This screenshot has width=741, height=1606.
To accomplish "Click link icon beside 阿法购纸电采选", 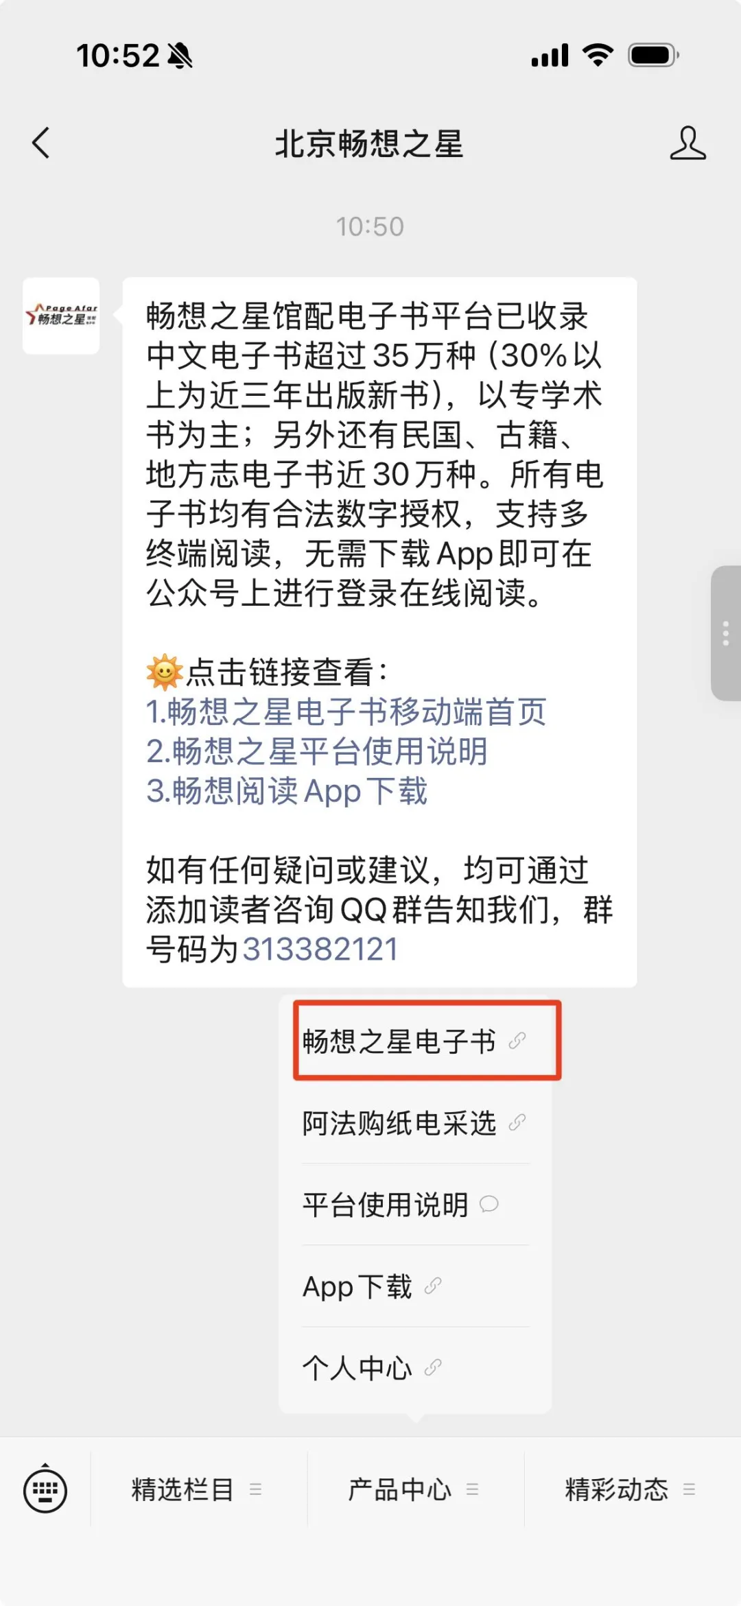I will coord(517,1123).
